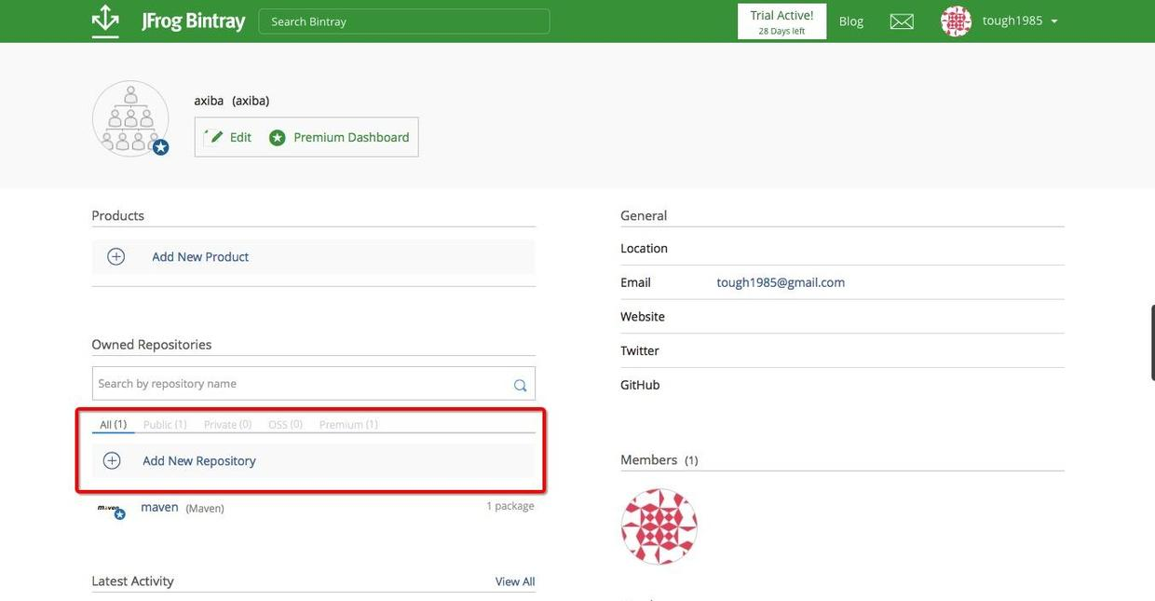Click the Trial Active! button

click(x=782, y=21)
